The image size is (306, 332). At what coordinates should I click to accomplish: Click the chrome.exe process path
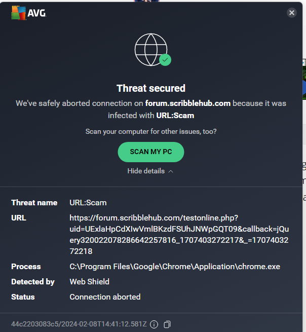175,267
